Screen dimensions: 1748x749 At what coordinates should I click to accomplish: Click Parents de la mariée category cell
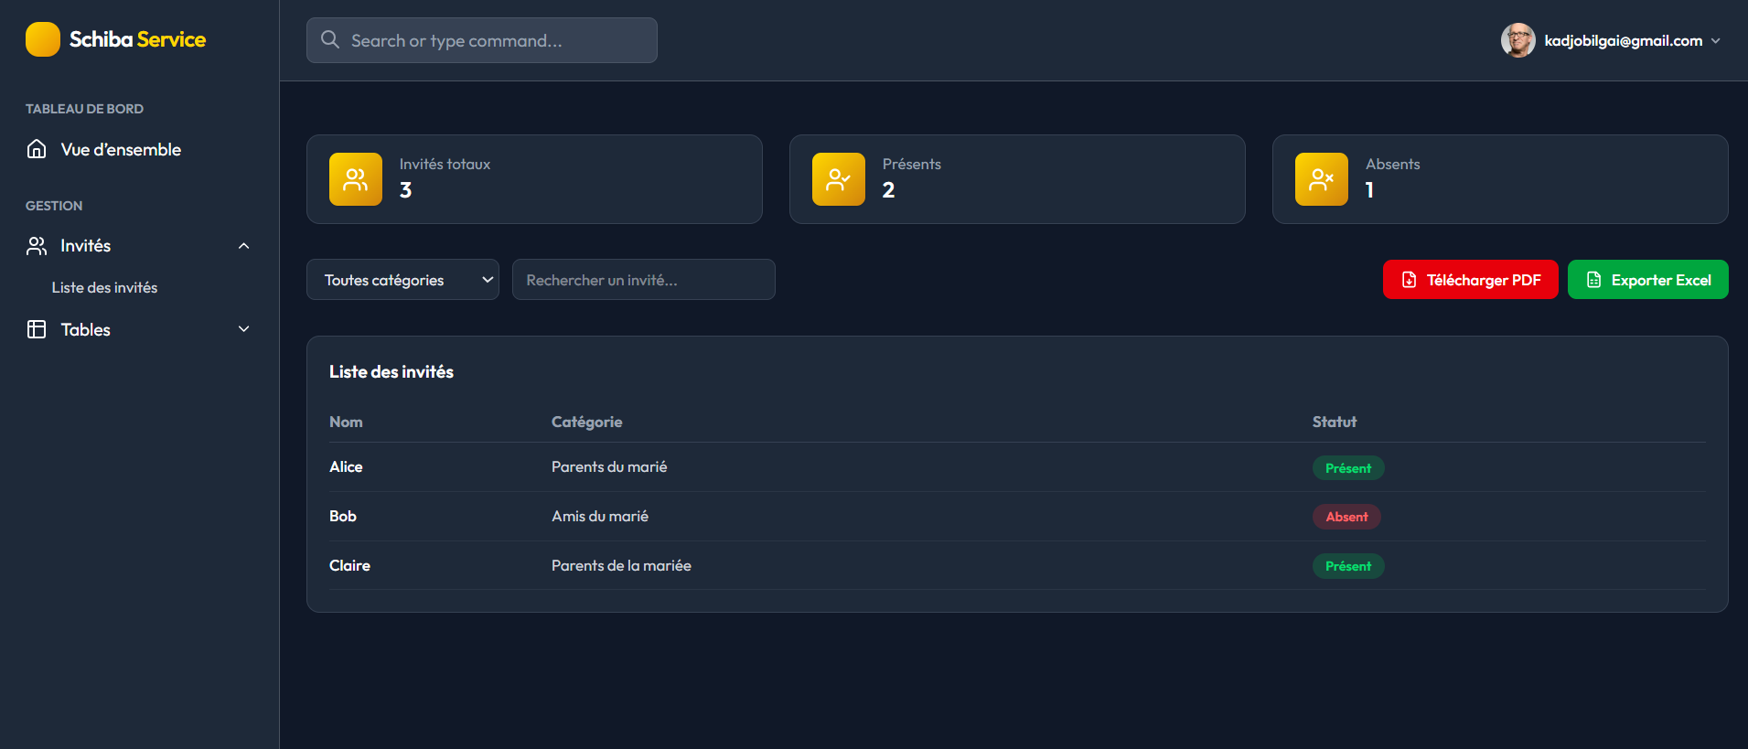click(621, 565)
